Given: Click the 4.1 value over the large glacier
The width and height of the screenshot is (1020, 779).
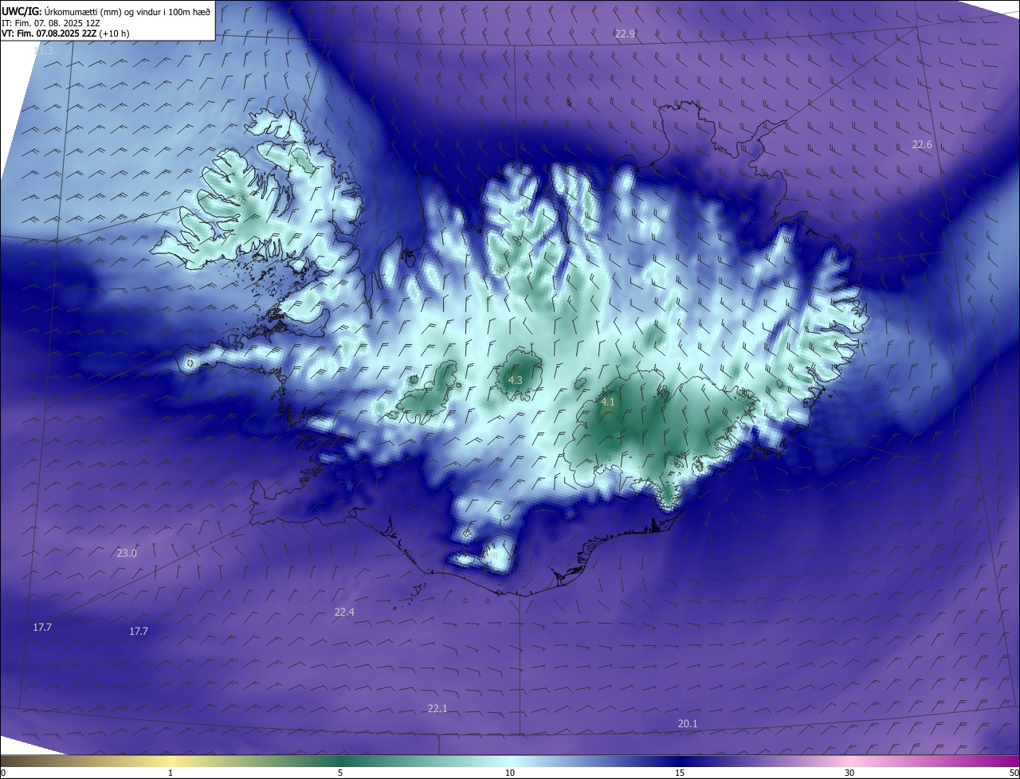Looking at the screenshot, I should click(608, 402).
